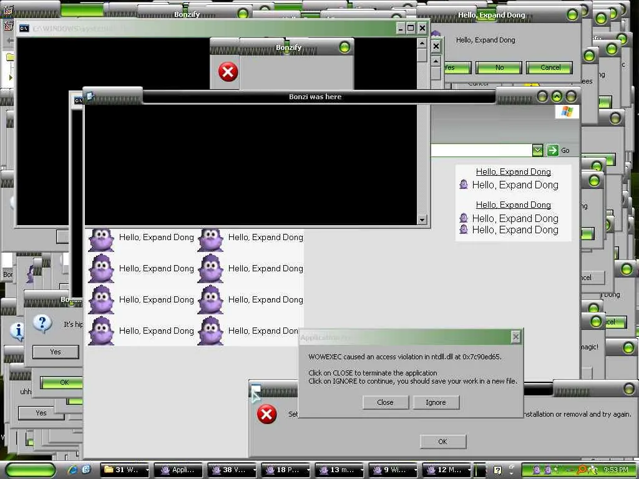Viewport: 639px width, 479px height.
Task: Click the blue question mark icon in the left dialog
Action: pyautogui.click(x=42, y=324)
